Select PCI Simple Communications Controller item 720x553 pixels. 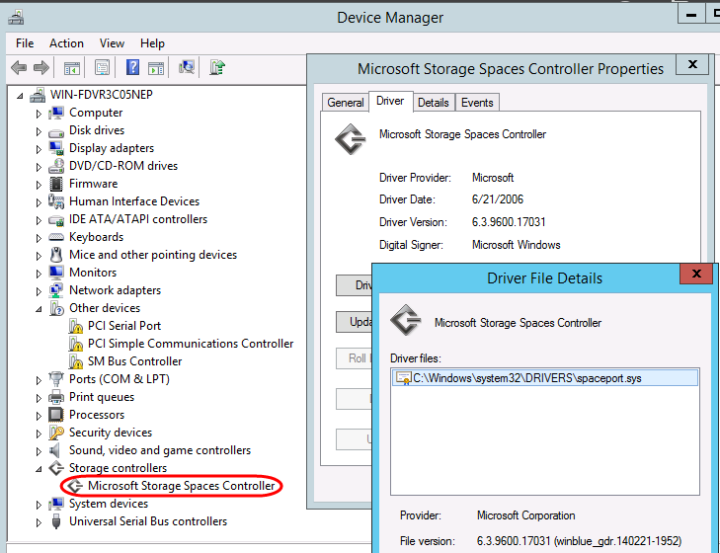[x=190, y=344]
